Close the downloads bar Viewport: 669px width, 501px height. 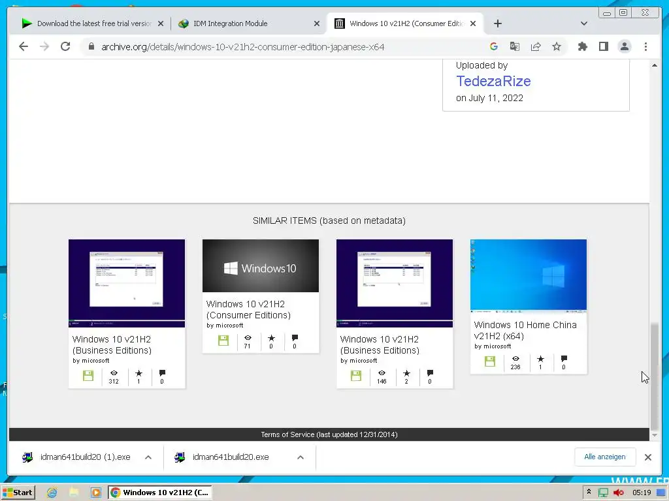pyautogui.click(x=647, y=457)
